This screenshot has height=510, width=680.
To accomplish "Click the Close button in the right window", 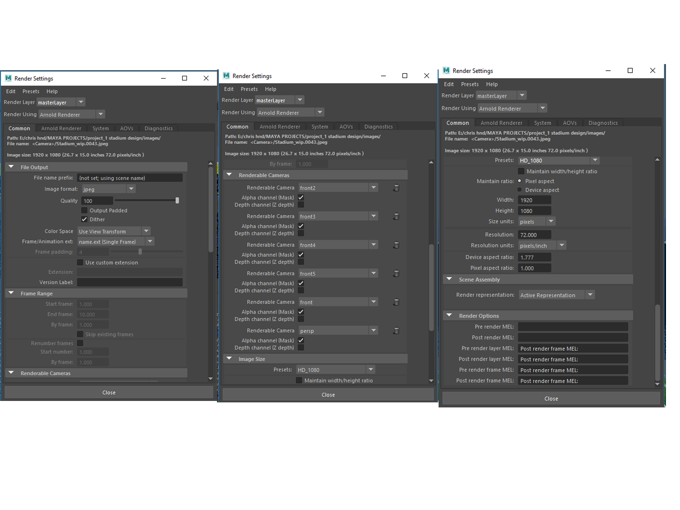I will coord(551,399).
